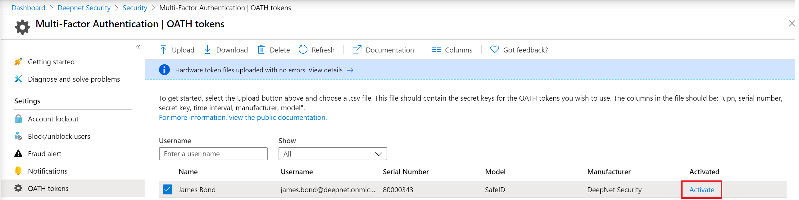Activate the James Bond token

pos(701,190)
